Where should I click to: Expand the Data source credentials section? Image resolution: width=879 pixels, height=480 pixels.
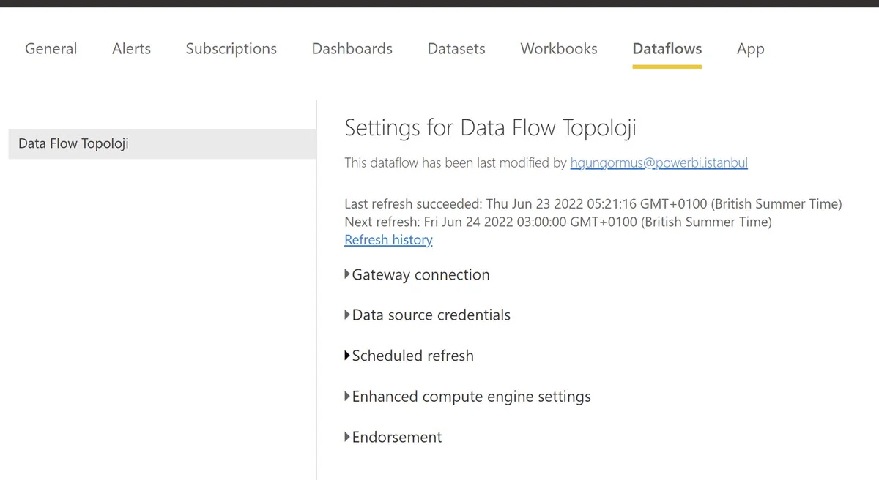pyautogui.click(x=427, y=315)
